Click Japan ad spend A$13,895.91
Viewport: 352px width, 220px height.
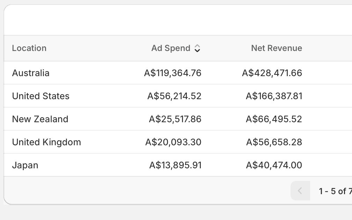click(x=175, y=165)
